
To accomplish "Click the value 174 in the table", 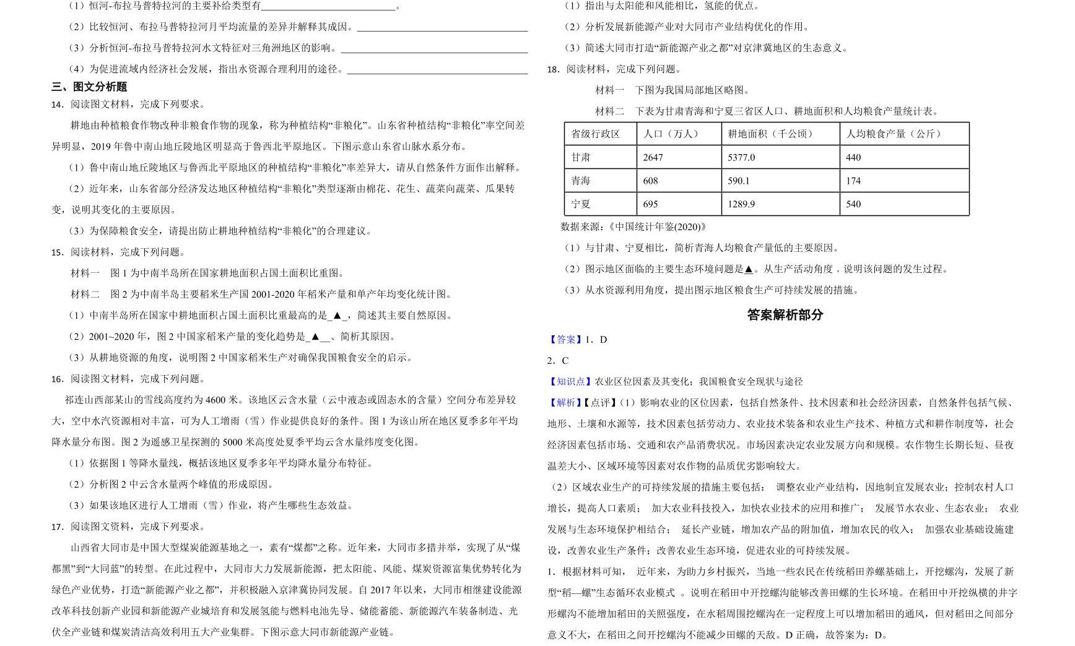I will pyautogui.click(x=852, y=181).
